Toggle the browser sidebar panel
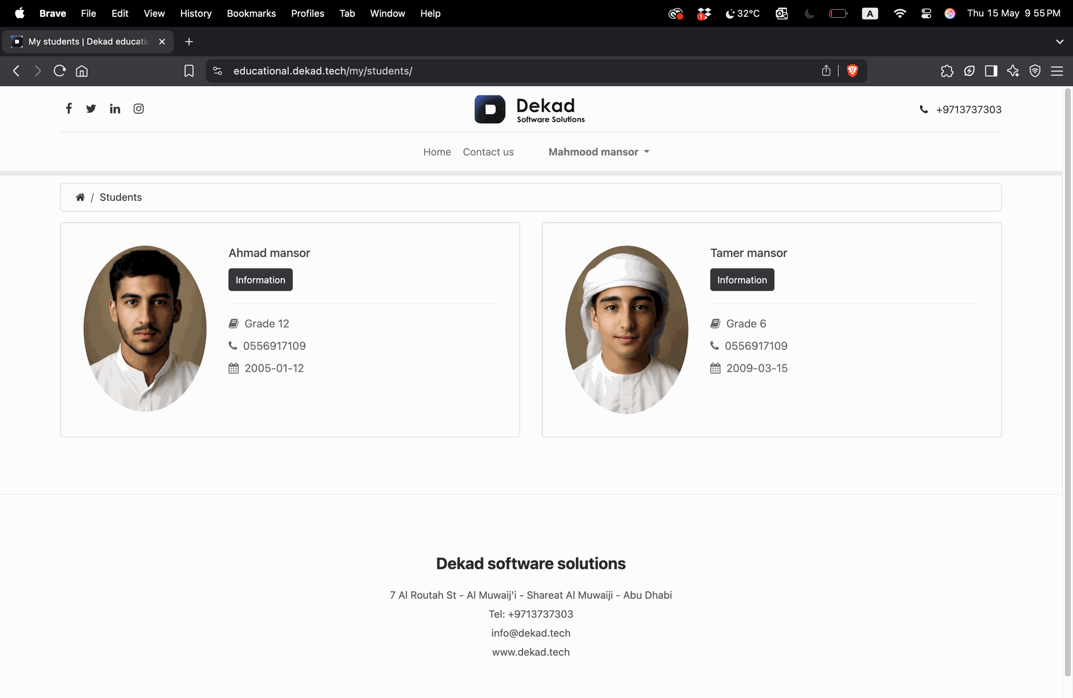The height and width of the screenshot is (698, 1073). pos(991,71)
